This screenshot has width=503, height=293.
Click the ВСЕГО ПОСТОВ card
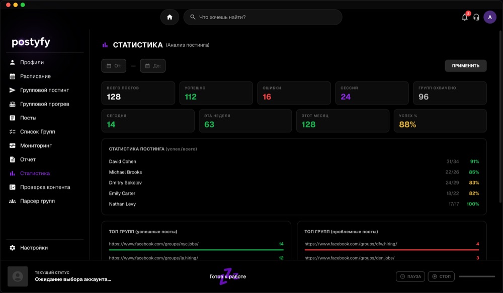138,93
